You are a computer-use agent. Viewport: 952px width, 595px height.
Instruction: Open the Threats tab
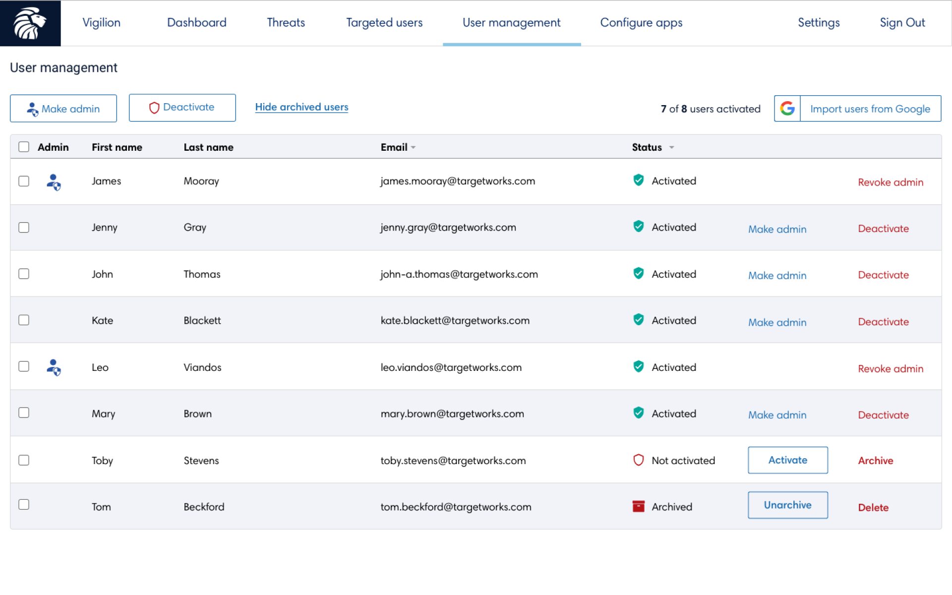click(x=286, y=23)
